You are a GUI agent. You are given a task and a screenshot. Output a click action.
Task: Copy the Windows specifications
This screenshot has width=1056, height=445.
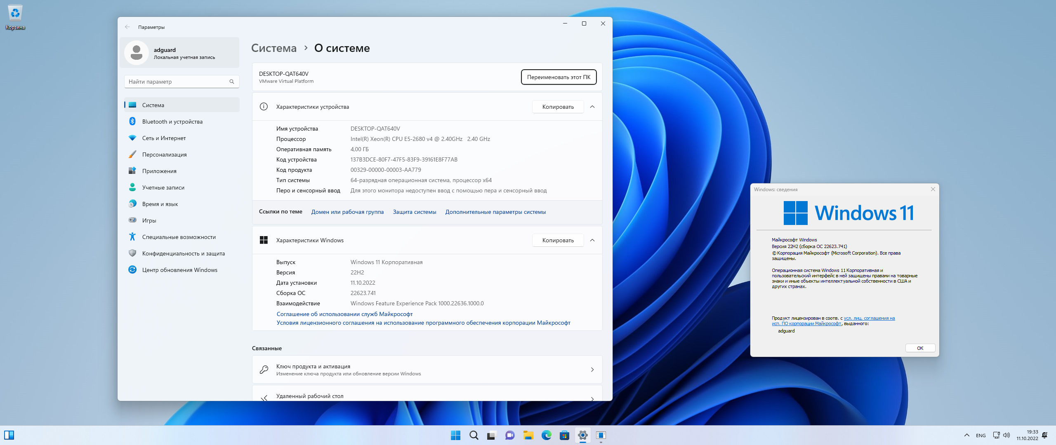(x=558, y=240)
